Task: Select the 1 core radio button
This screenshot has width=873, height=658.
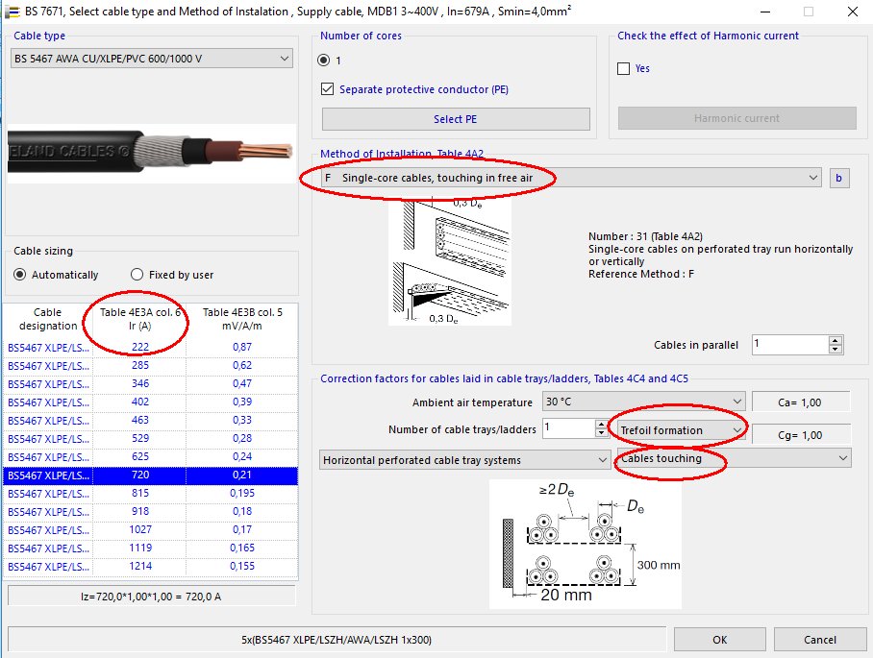Action: [324, 59]
